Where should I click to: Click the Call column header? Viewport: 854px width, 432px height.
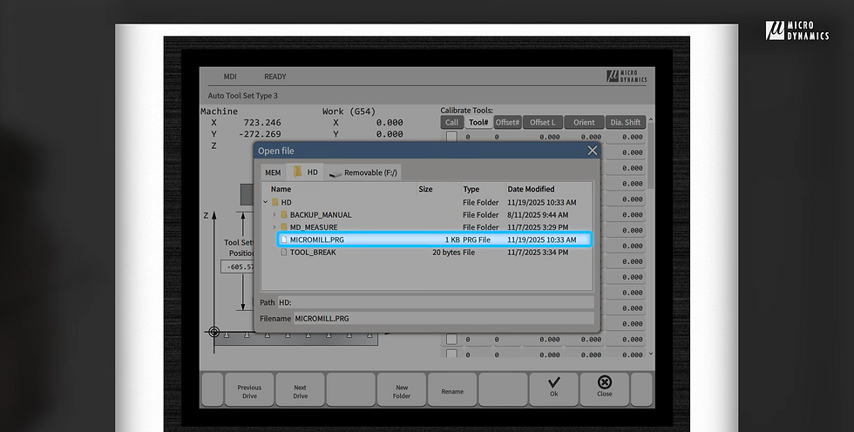452,123
